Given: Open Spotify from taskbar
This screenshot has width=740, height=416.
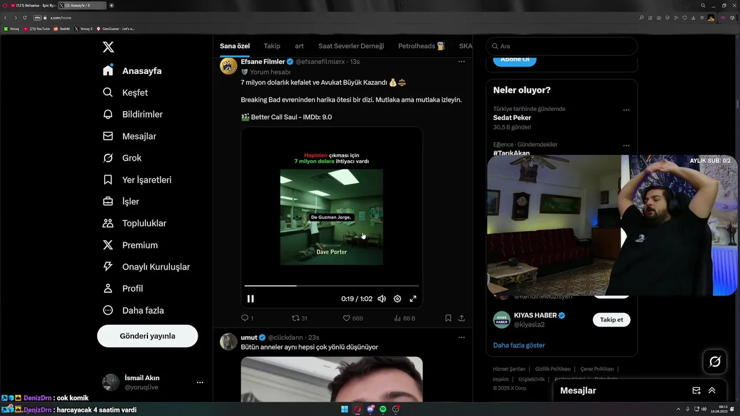Looking at the screenshot, I should (383, 409).
